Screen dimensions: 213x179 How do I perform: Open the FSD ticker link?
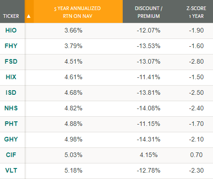pyautogui.click(x=11, y=61)
